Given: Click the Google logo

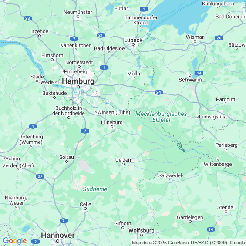Looking at the screenshot, I should tap(15, 241).
